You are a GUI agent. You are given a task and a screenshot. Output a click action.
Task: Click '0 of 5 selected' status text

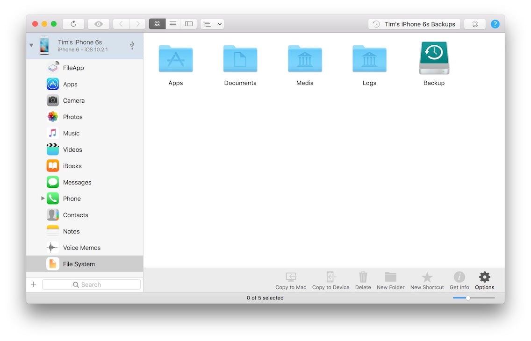click(x=265, y=298)
